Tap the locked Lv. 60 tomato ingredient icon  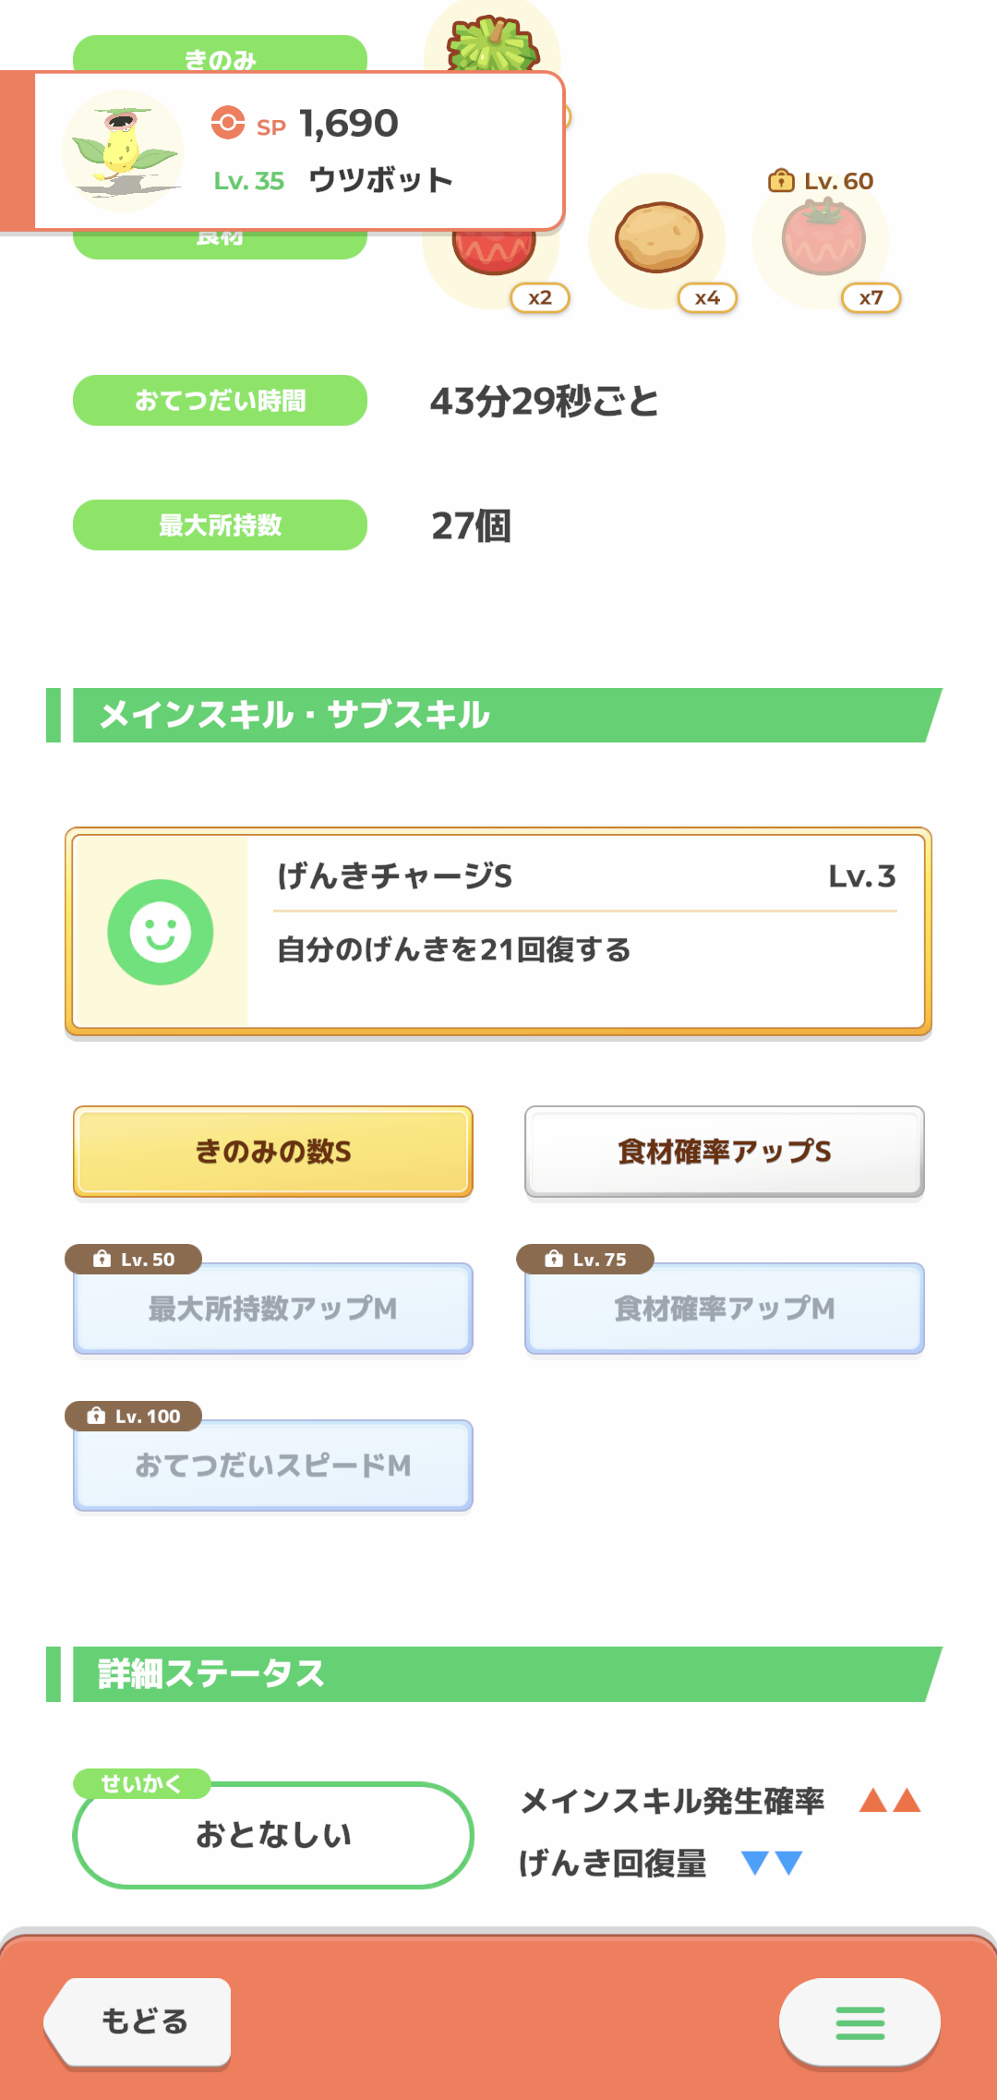click(823, 238)
